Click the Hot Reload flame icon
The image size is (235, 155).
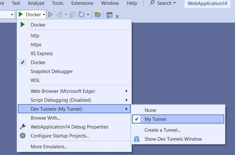pyautogui.click(x=60, y=15)
